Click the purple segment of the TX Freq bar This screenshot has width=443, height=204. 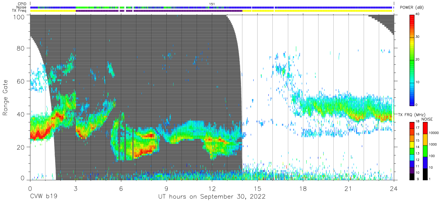point(159,11)
